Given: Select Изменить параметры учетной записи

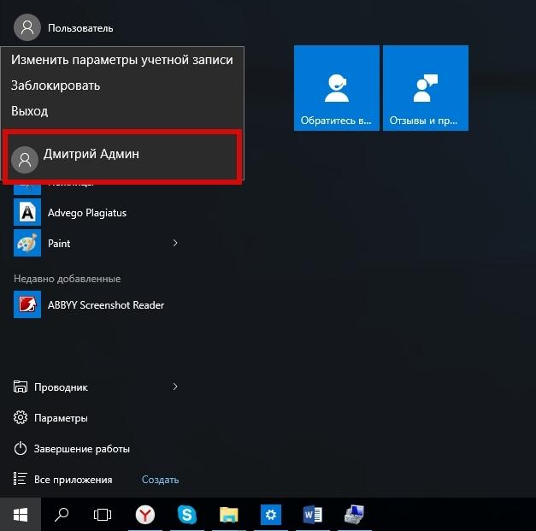Looking at the screenshot, I should click(122, 60).
